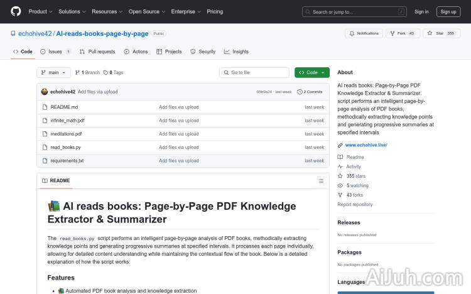Screen dimensions: 471x294
Task: Open the Insights tab
Action: tap(236, 52)
